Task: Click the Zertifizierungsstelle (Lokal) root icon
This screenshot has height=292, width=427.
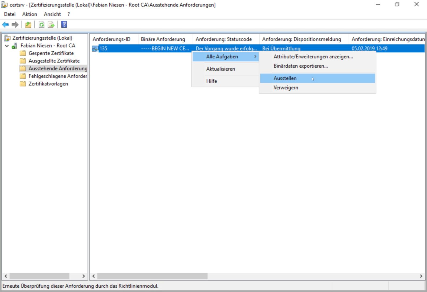Action: (8, 38)
